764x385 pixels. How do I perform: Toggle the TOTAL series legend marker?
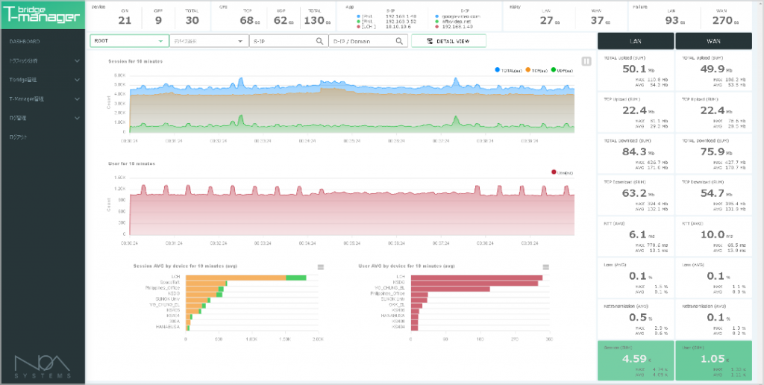point(497,70)
